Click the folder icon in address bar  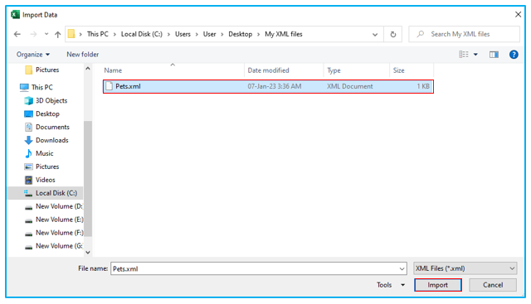click(71, 34)
